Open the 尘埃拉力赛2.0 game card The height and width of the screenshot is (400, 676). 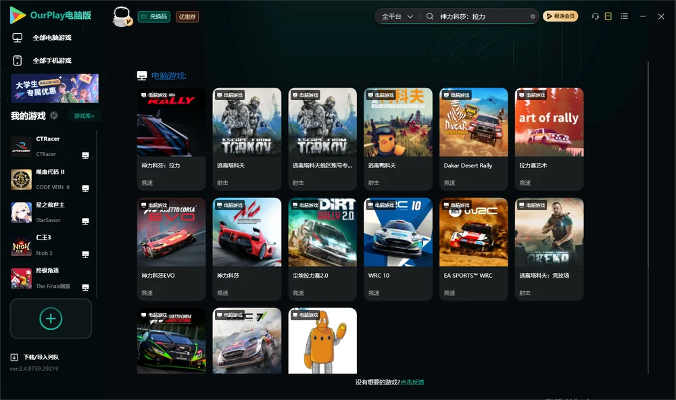(x=322, y=249)
